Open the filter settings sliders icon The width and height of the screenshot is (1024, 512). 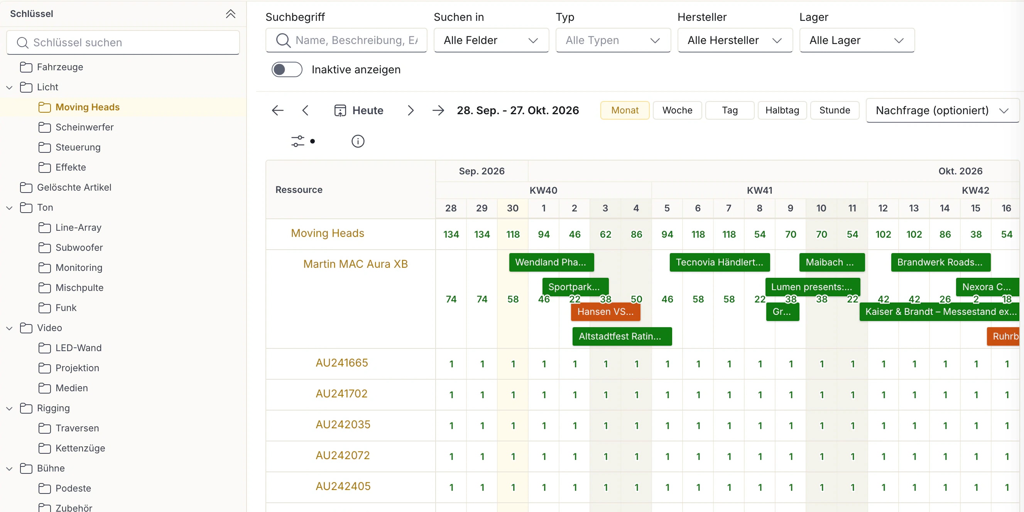298,141
